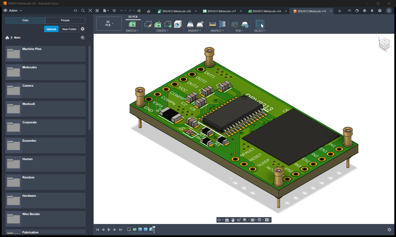Screen dimensions: 396x237
Task: Click the Save icon
Action: click(114, 11)
